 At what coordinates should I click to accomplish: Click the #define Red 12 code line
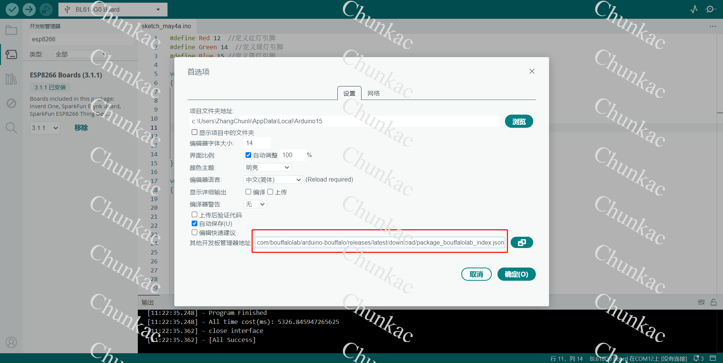point(223,38)
